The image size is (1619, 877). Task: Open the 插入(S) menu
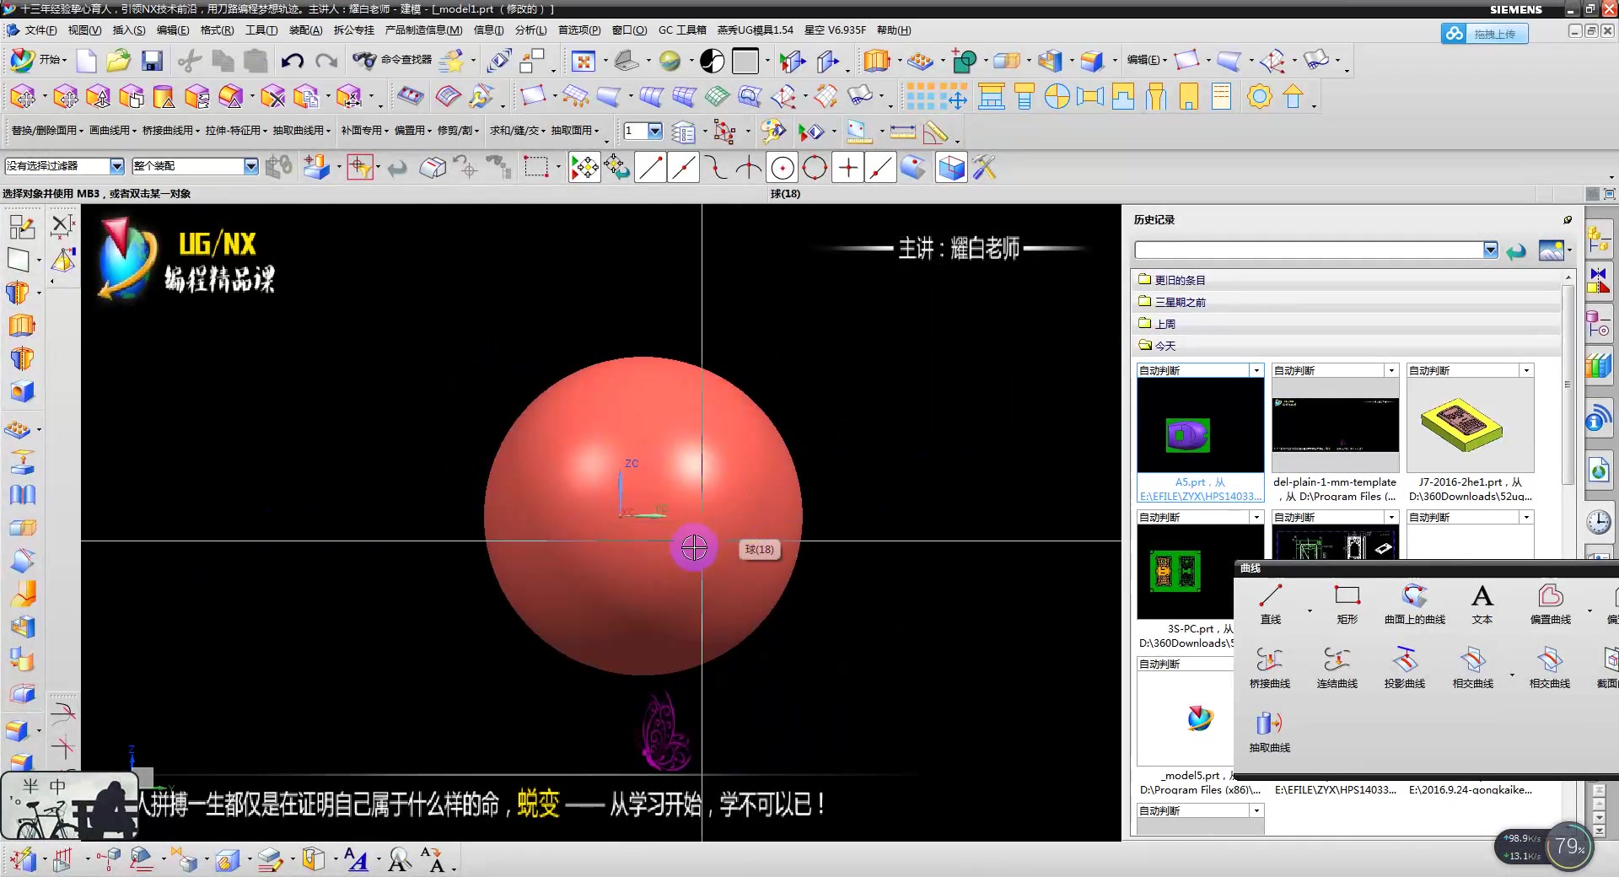[x=129, y=30]
